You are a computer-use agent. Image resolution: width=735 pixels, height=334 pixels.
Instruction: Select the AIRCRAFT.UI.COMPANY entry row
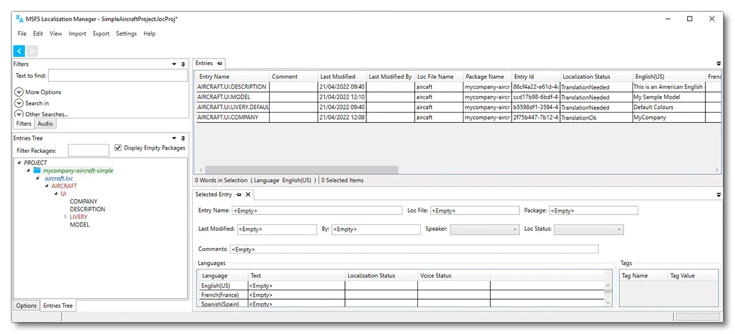pos(458,117)
